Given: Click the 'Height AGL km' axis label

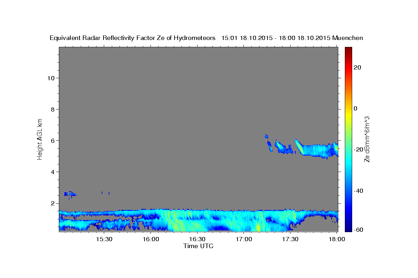Looking at the screenshot, I should 40,139.
